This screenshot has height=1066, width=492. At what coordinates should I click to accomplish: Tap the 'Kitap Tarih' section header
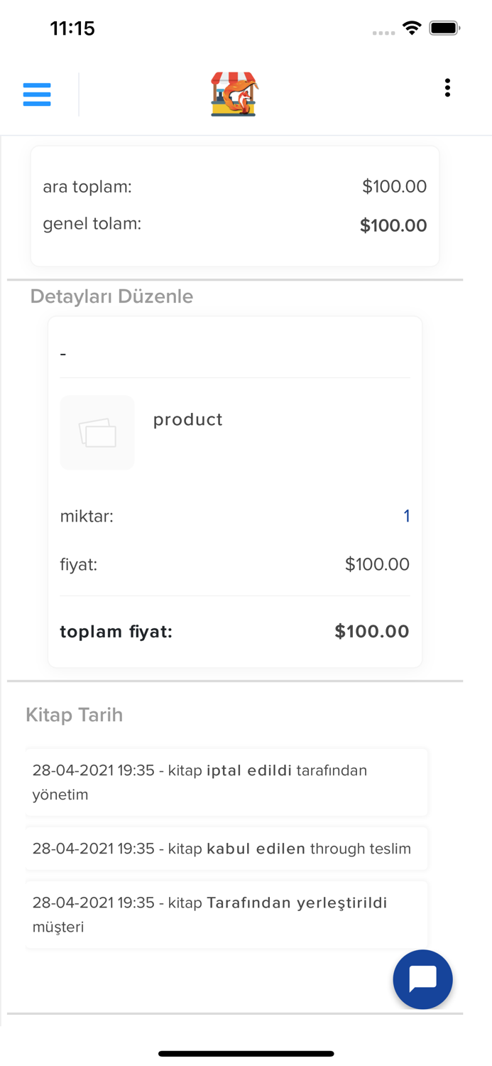[74, 715]
